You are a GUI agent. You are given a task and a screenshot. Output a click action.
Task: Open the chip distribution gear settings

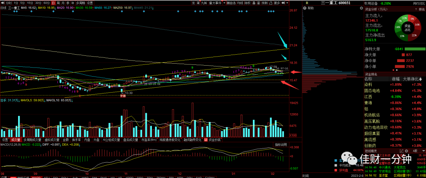tap(361, 8)
